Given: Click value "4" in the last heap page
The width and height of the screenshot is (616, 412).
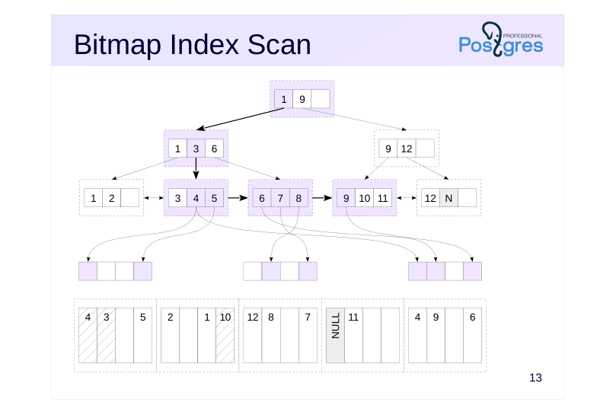Looking at the screenshot, I should pyautogui.click(x=417, y=335).
